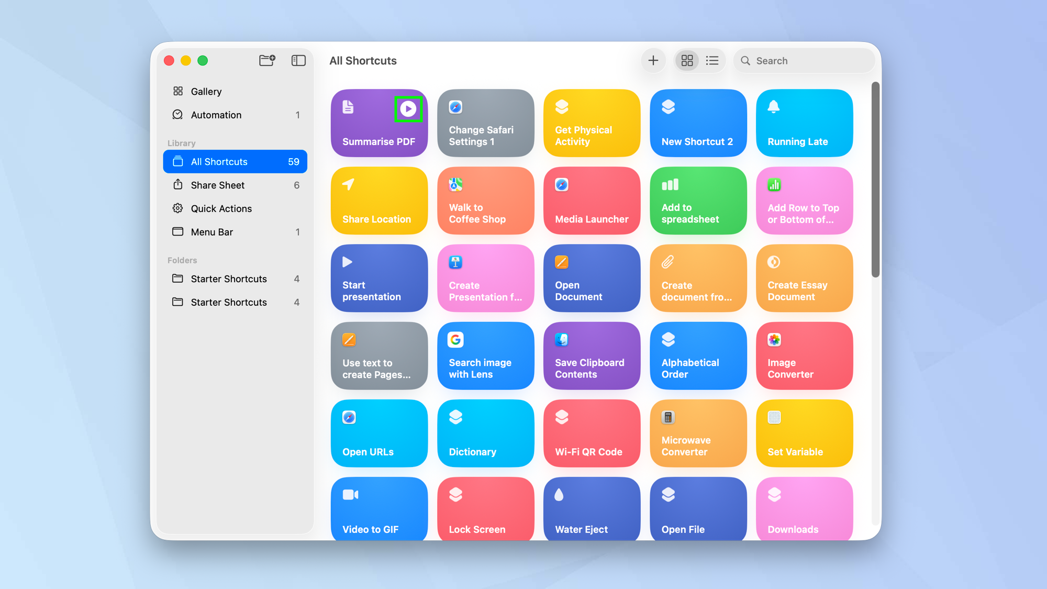
Task: Open the second Starter Shortcuts folder
Action: tap(229, 302)
